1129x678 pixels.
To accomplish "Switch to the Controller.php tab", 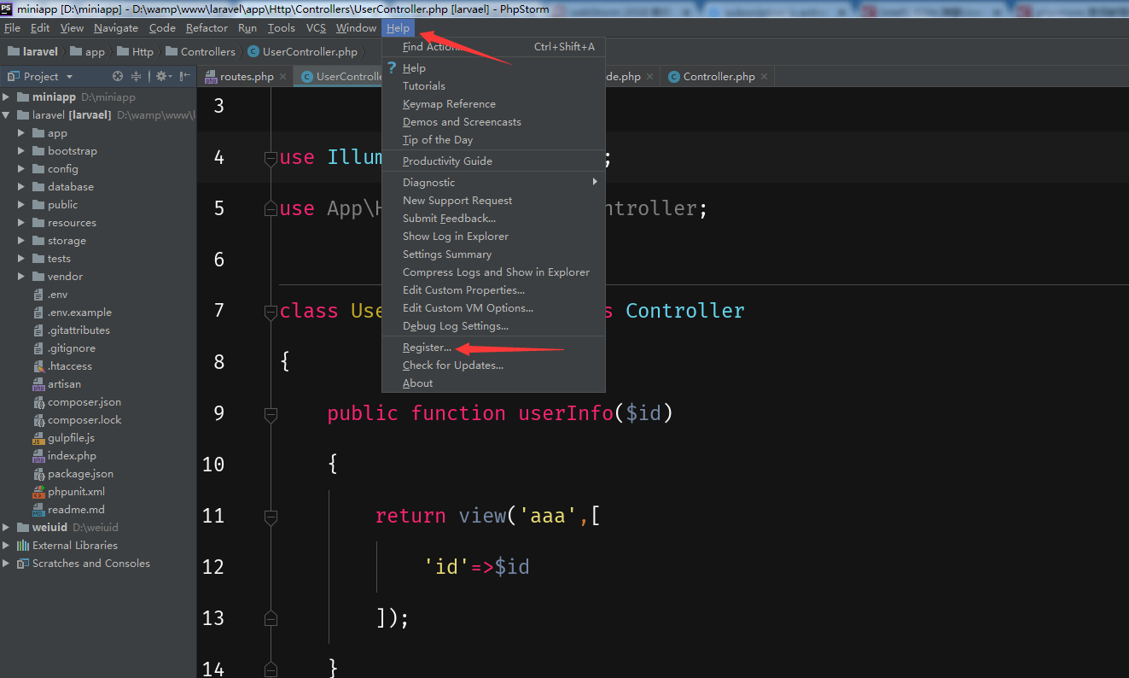I will (719, 77).
